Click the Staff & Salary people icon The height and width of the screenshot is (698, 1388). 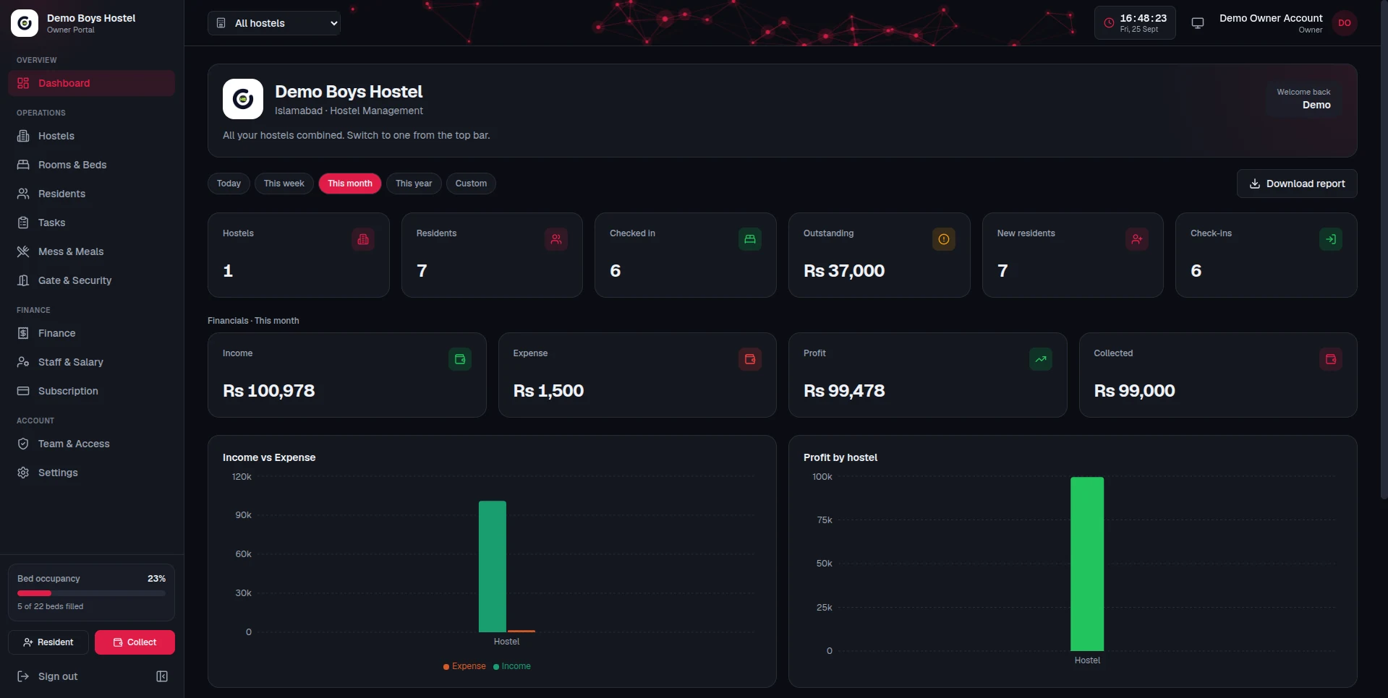click(x=23, y=362)
